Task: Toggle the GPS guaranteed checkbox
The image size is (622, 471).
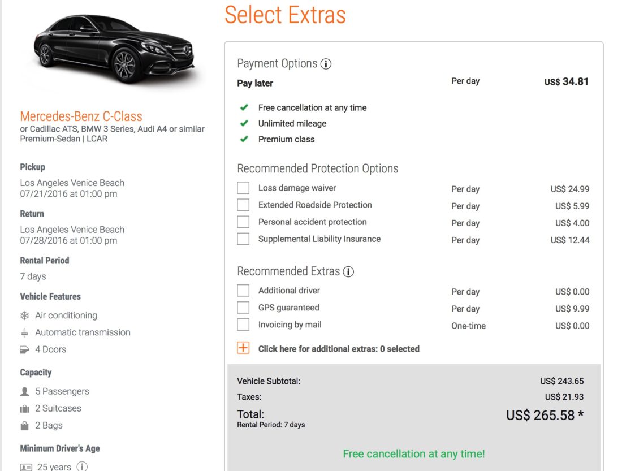Action: (243, 308)
